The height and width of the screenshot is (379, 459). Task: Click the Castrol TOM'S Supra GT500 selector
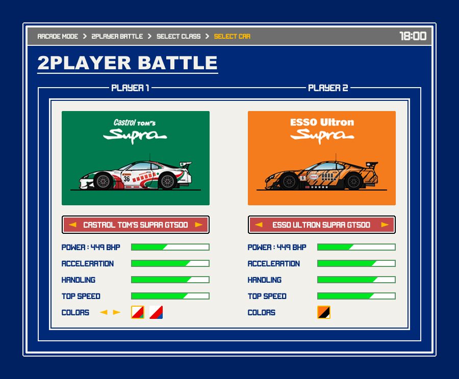136,225
